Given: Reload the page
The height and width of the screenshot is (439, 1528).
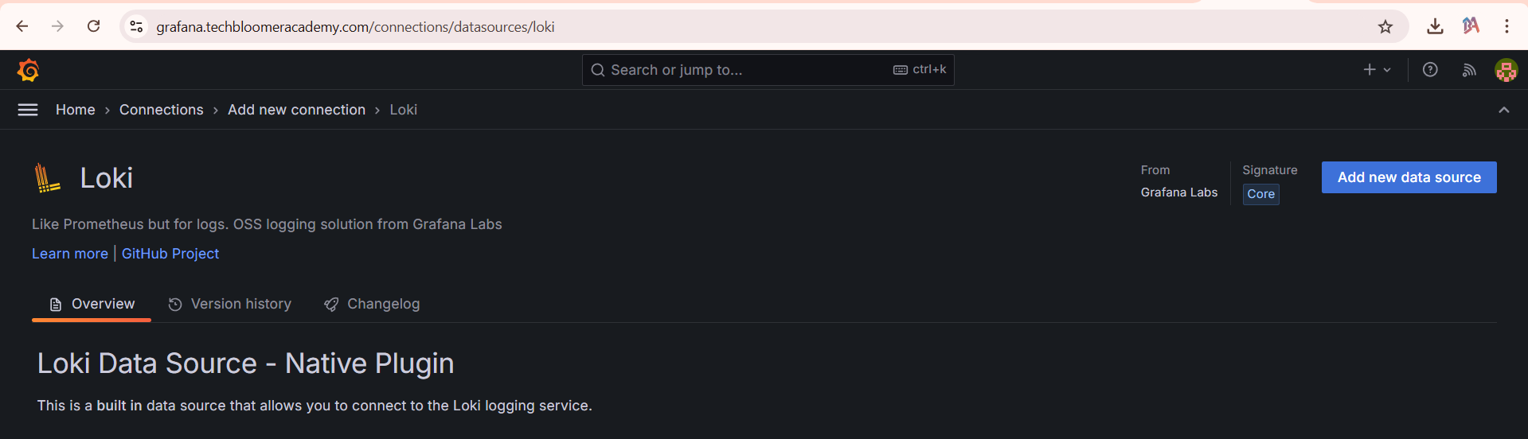Looking at the screenshot, I should point(93,26).
